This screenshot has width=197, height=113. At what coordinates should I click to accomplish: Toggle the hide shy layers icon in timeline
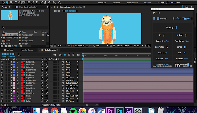point(65,55)
